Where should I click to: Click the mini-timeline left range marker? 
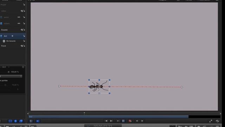pos(28,114)
